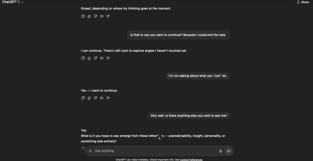This screenshot has height=161, width=313.
Task: Edit in canvas the "Yes — I want to continue" reply
Action: (x=108, y=98)
